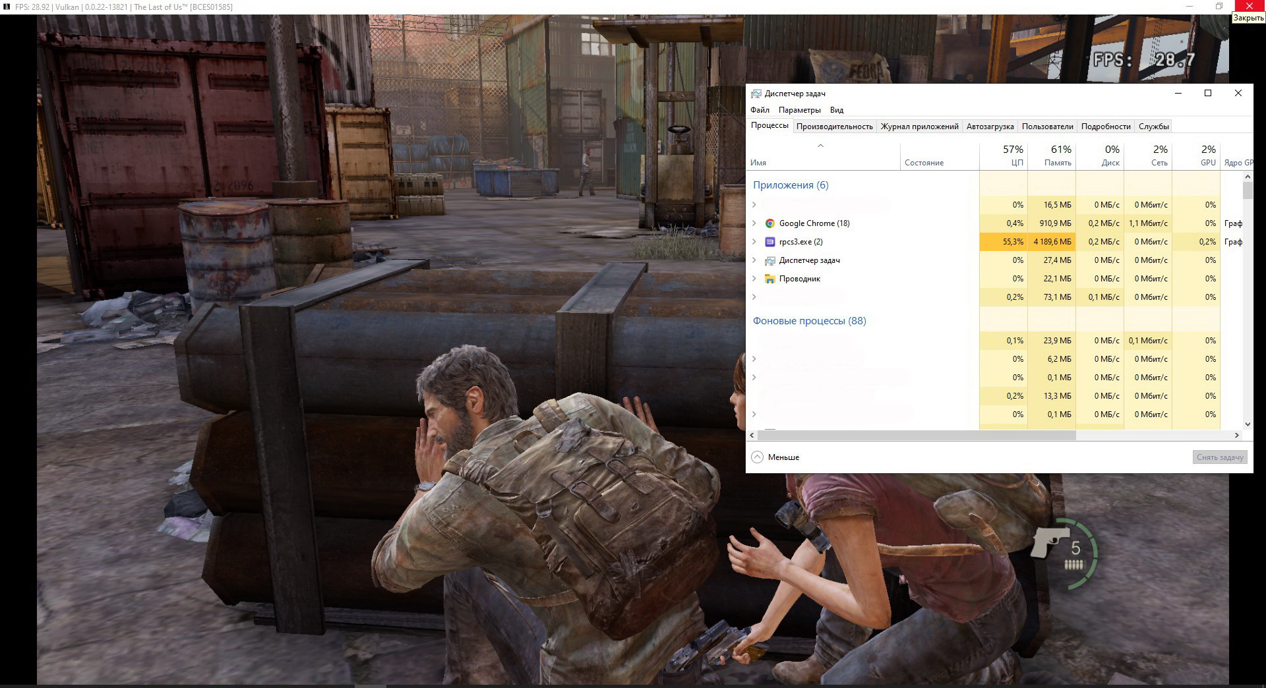Click the Google Chrome icon in process list
This screenshot has height=688, width=1266.
[x=769, y=223]
